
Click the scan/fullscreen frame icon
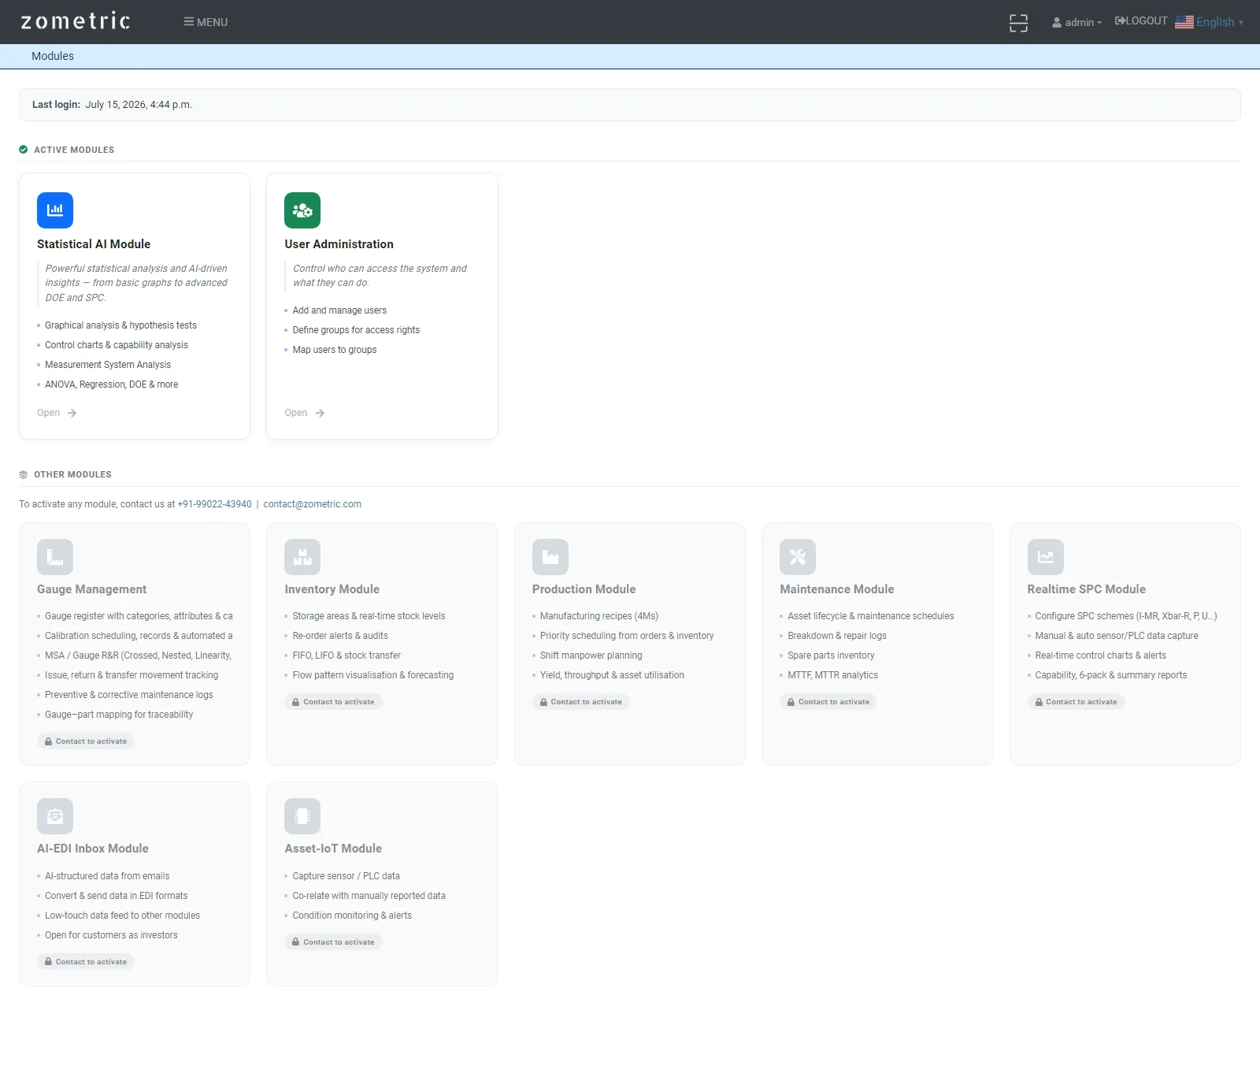(1018, 23)
